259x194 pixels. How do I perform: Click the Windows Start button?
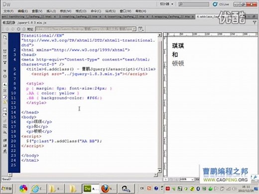point(6,189)
